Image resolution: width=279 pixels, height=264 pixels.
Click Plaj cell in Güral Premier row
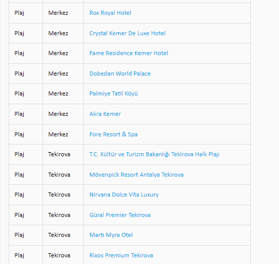coord(26,215)
